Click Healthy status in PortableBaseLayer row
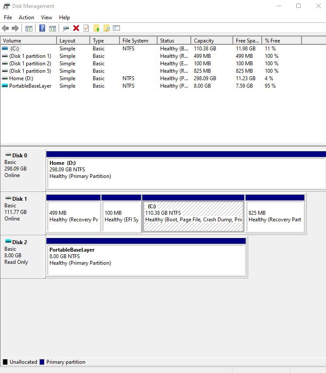This screenshot has height=373, width=326. coord(174,85)
